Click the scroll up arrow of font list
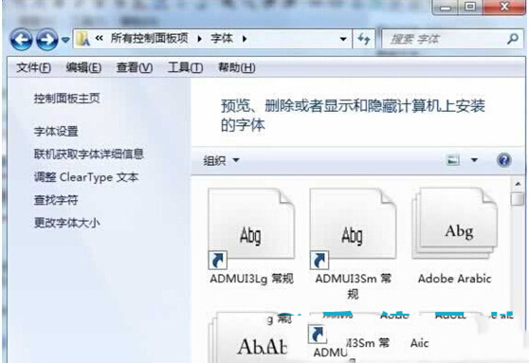The image size is (529, 363). coord(518,184)
